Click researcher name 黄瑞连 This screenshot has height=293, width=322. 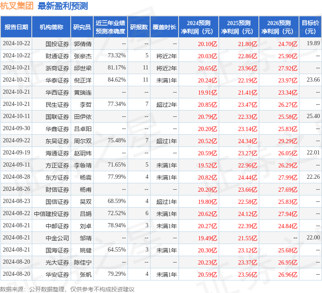(x=82, y=93)
